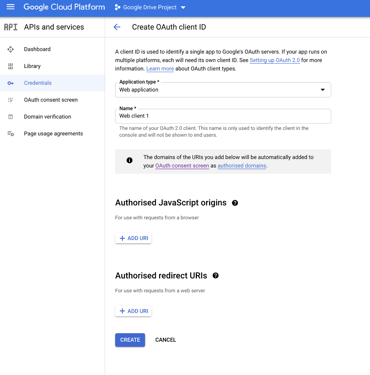Click the Credentials key icon
The height and width of the screenshot is (375, 370).
[x=10, y=83]
